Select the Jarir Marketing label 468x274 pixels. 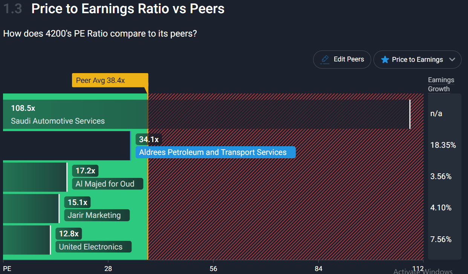pos(97,215)
